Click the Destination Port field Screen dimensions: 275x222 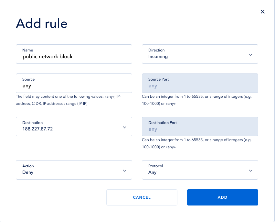(200, 127)
